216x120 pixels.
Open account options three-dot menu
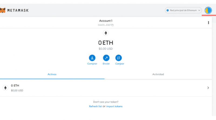(208, 23)
